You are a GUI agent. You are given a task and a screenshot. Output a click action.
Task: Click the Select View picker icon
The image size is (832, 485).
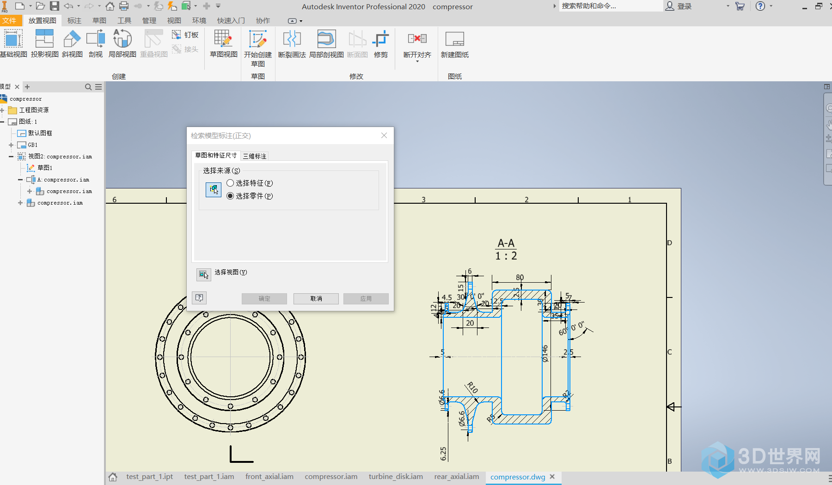click(x=203, y=274)
